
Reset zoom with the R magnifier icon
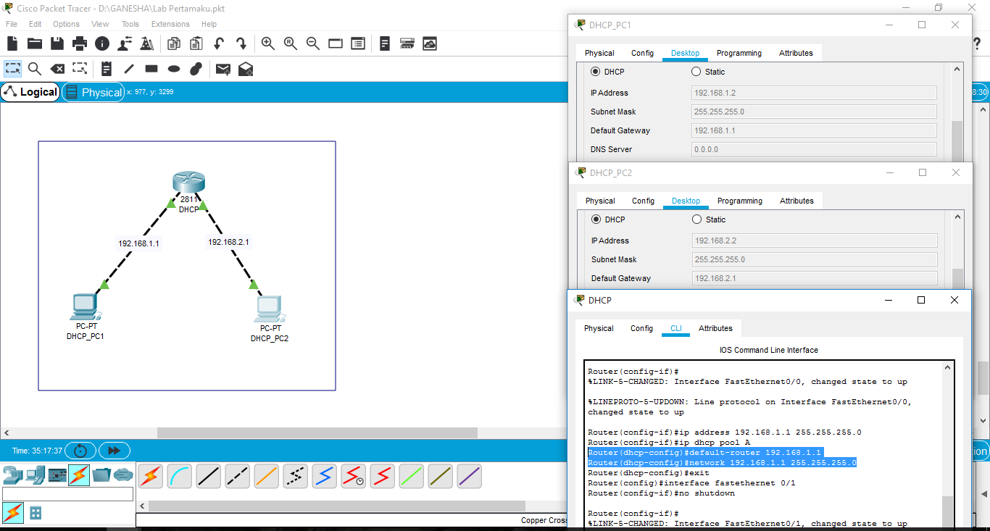pyautogui.click(x=291, y=43)
